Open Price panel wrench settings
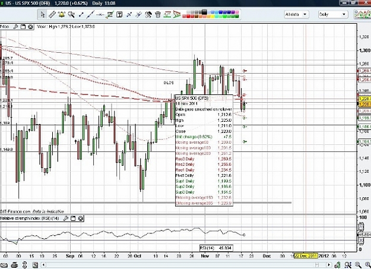 coord(15,27)
